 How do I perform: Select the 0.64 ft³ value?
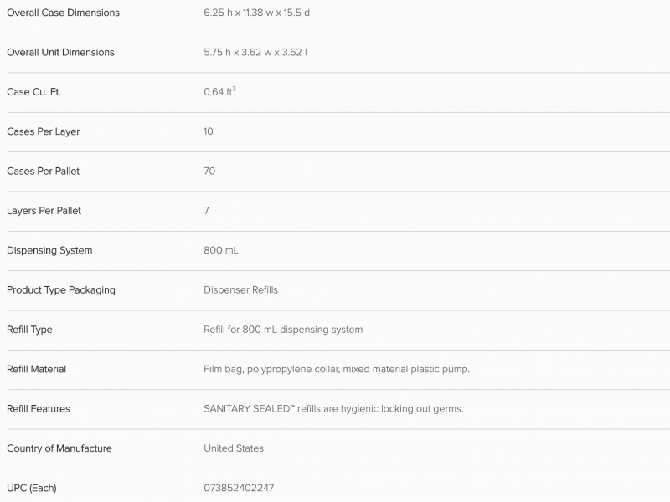[219, 91]
